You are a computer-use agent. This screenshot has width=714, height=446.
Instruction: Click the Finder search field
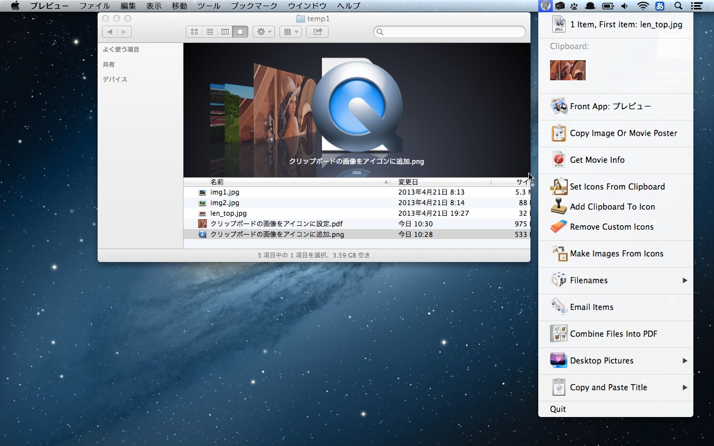coord(450,32)
